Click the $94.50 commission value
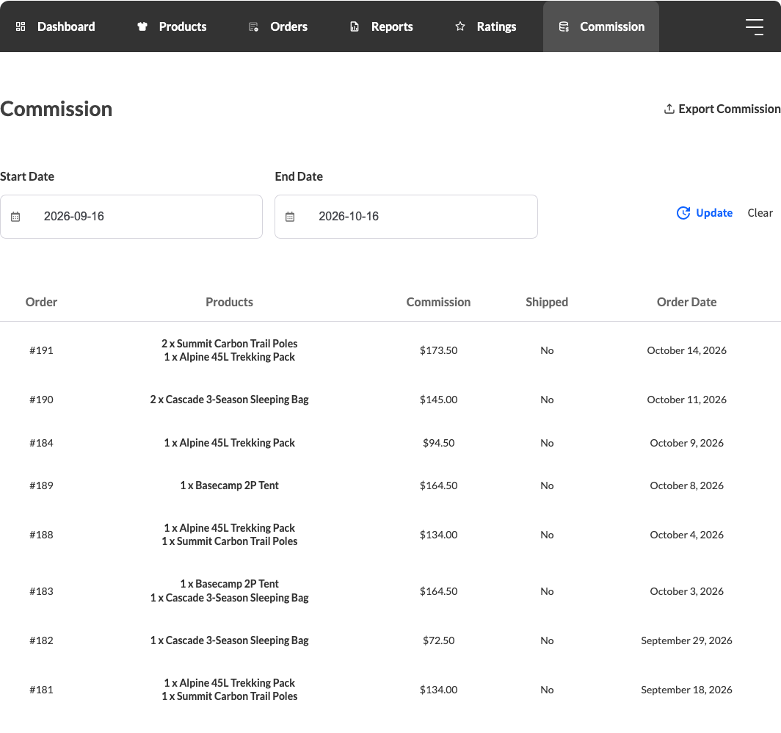 pyautogui.click(x=438, y=443)
